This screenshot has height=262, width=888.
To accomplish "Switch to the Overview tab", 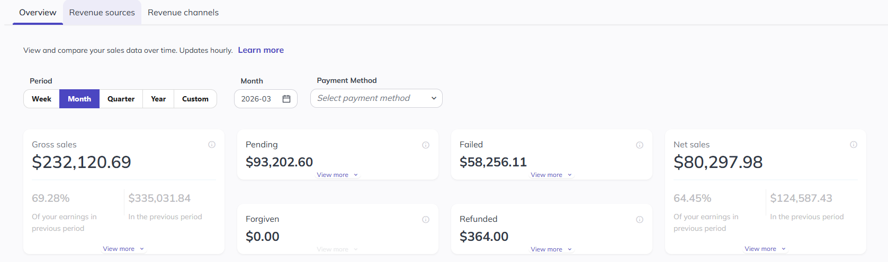I will coord(38,12).
